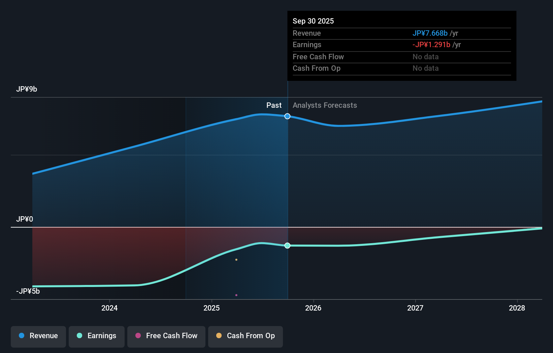The height and width of the screenshot is (353, 553).
Task: Click the highlighted Earnings data point marker
Action: pyautogui.click(x=287, y=246)
